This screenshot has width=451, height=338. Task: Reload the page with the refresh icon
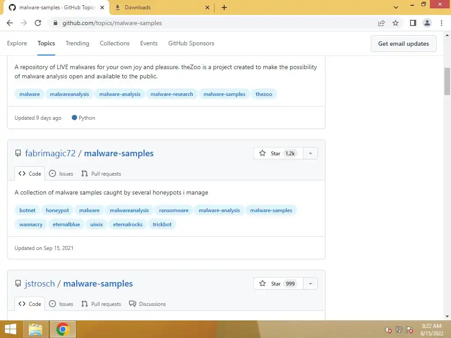(38, 23)
